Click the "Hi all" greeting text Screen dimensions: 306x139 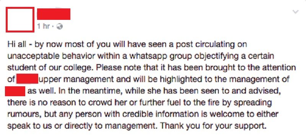click(x=16, y=44)
